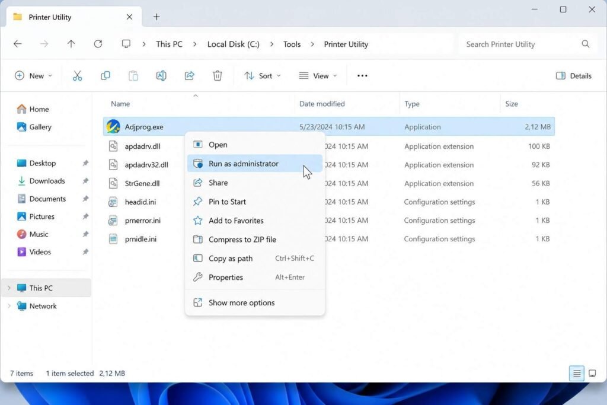Click the Cut scissors icon
This screenshot has height=405, width=607.
(x=78, y=76)
